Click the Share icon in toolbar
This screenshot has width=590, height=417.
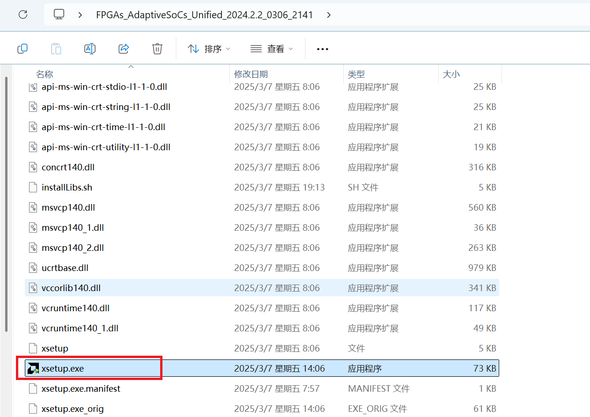click(124, 49)
